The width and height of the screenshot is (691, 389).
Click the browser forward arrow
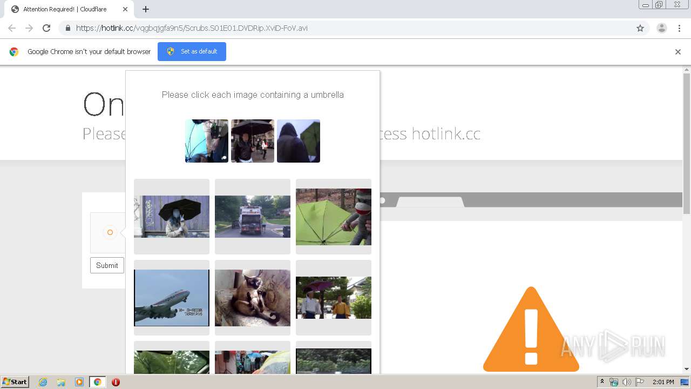pyautogui.click(x=29, y=28)
